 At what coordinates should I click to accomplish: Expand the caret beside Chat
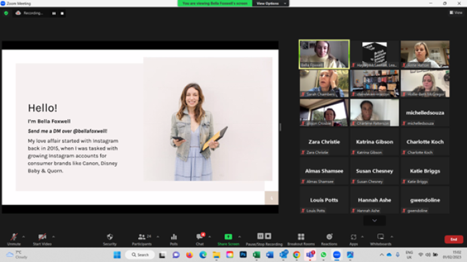click(209, 237)
